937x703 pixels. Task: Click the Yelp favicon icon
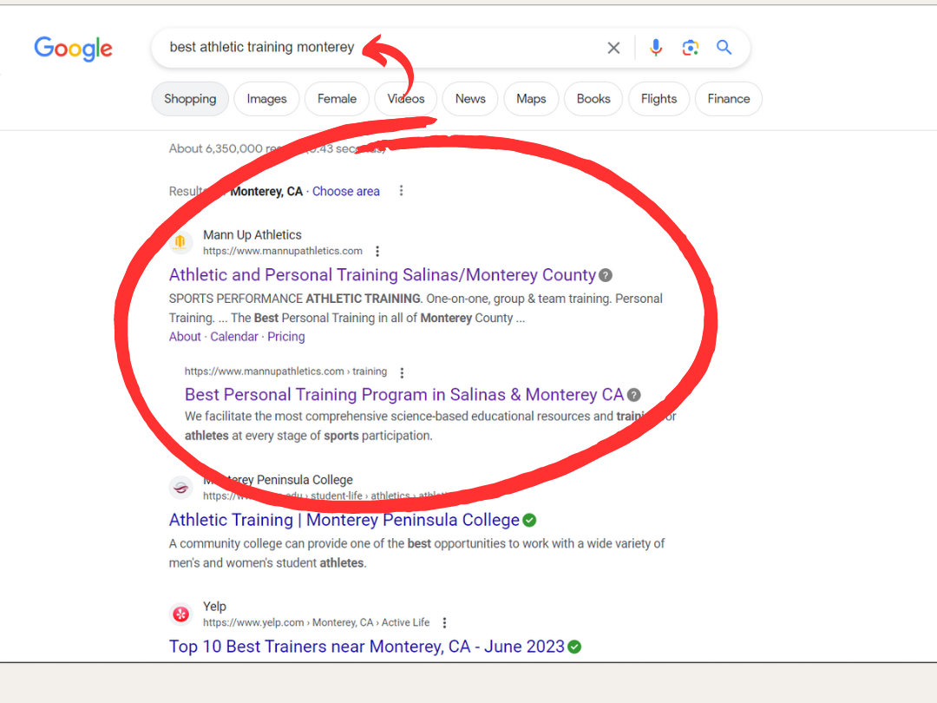[x=180, y=614]
